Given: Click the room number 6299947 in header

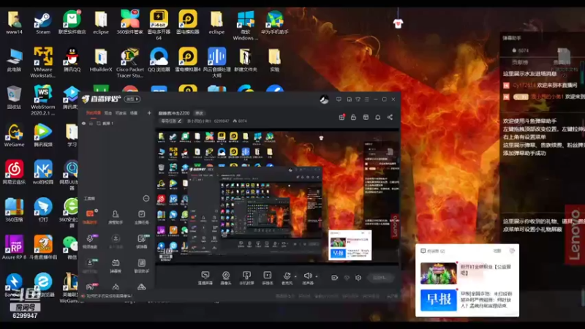Looking at the screenshot, I should tap(222, 121).
